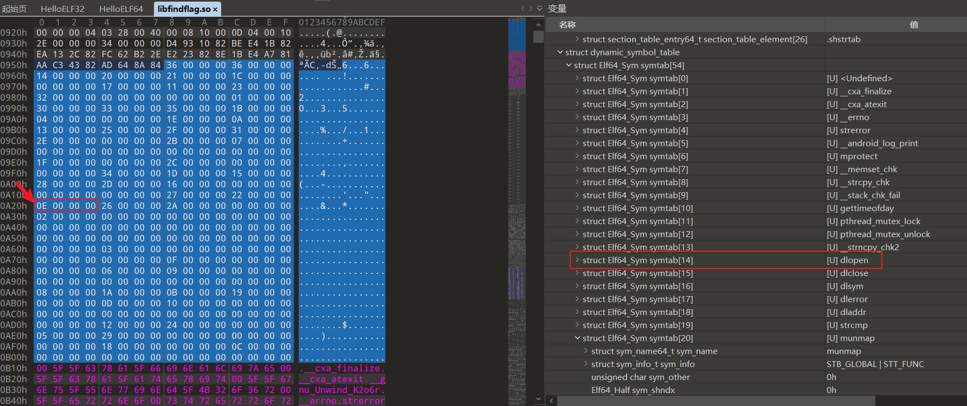Click hex editor scrollbar up arrow

[538, 24]
